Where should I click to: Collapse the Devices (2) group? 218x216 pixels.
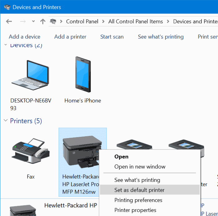[x=6, y=45]
